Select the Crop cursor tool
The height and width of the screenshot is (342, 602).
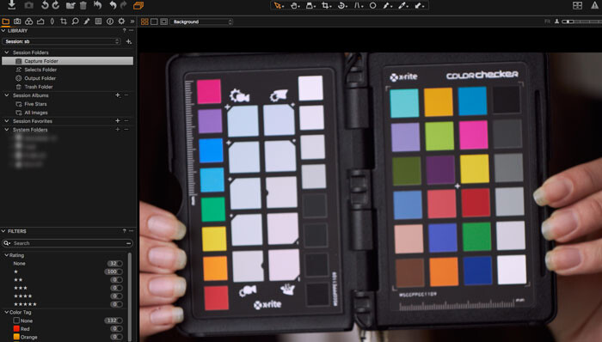tap(326, 6)
